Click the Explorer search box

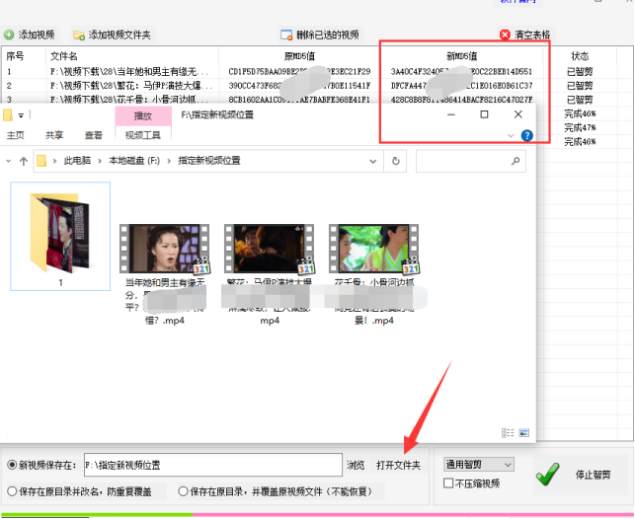[x=471, y=162]
